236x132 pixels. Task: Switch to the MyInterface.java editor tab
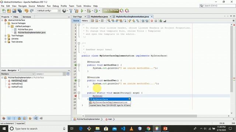click(x=99, y=16)
